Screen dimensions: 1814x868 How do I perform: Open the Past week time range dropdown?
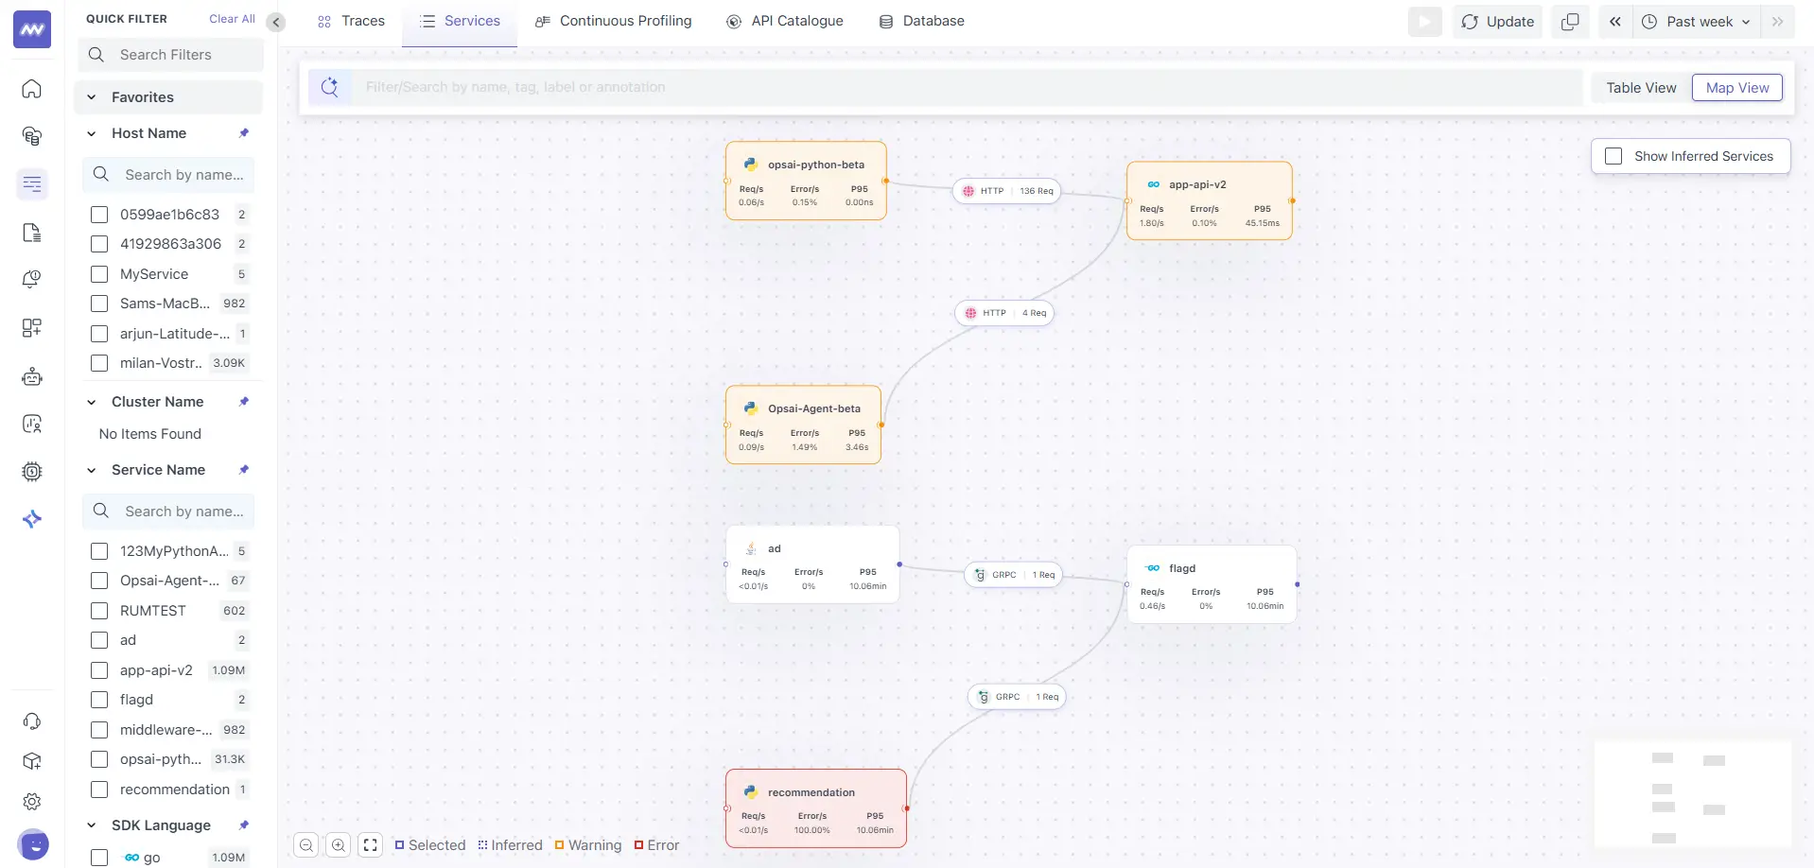1696,21
